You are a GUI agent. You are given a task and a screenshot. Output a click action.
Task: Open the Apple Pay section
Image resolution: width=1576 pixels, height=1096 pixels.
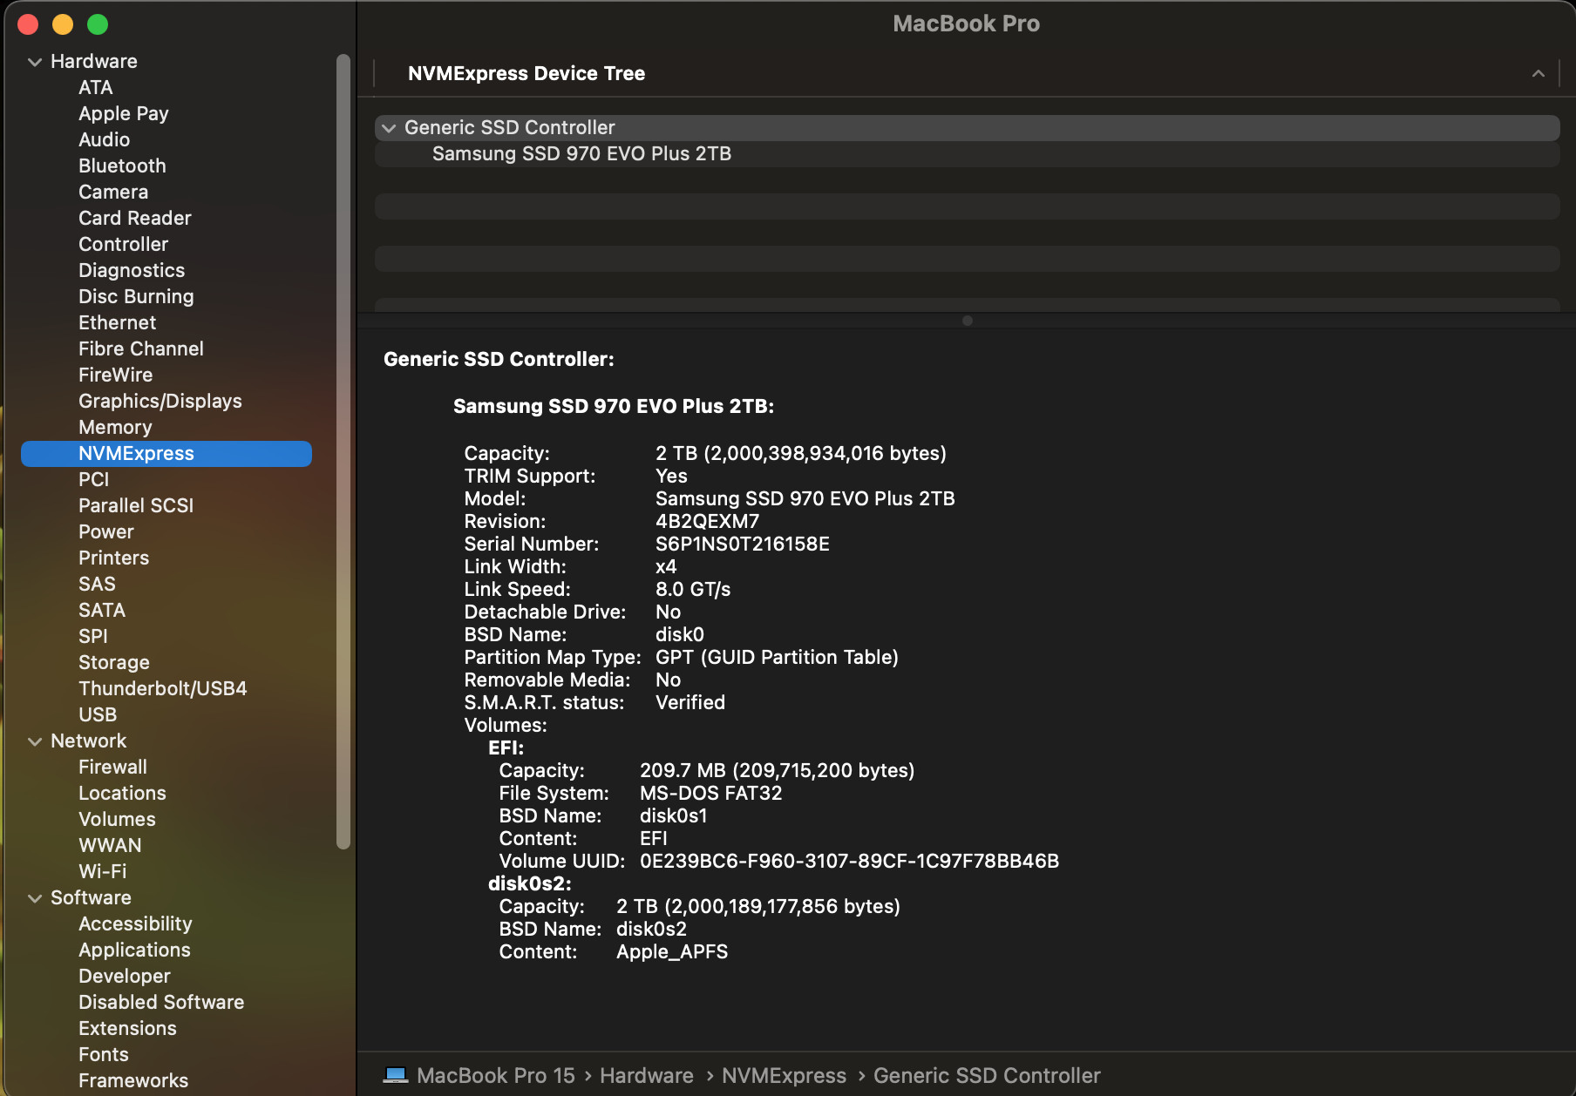click(x=124, y=113)
